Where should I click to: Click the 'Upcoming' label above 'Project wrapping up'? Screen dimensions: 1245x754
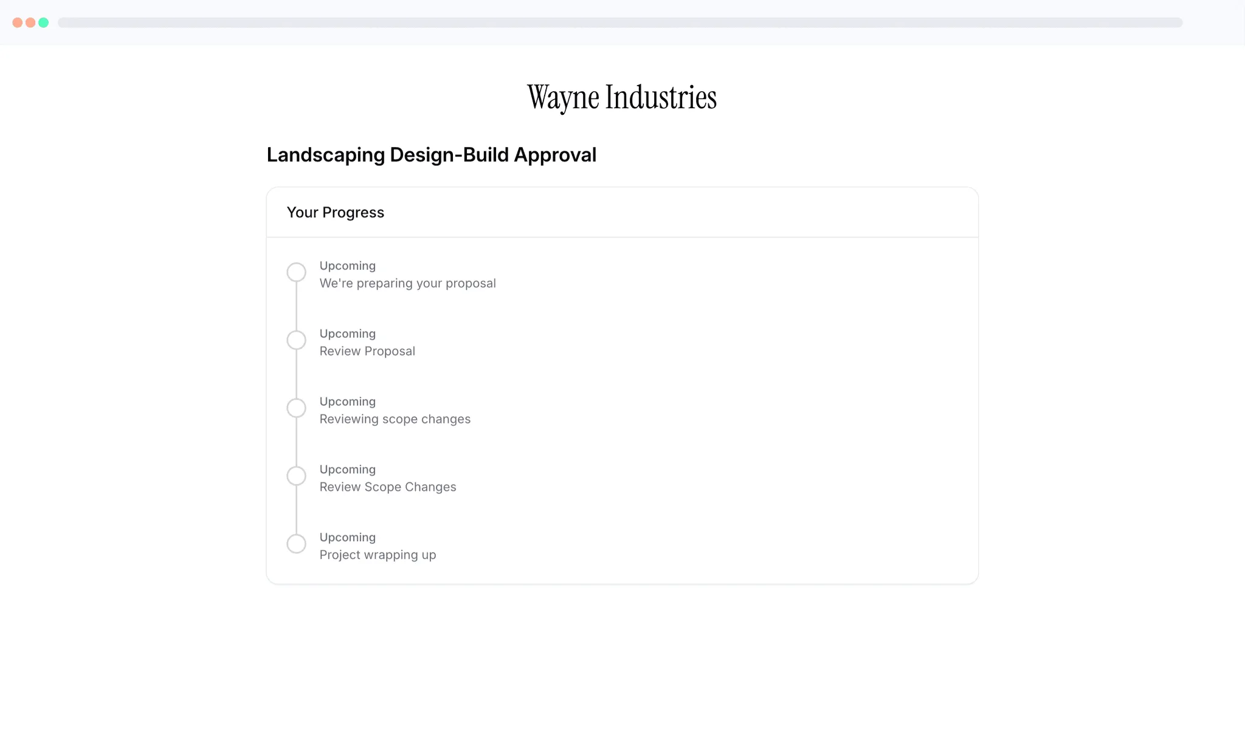click(x=347, y=537)
